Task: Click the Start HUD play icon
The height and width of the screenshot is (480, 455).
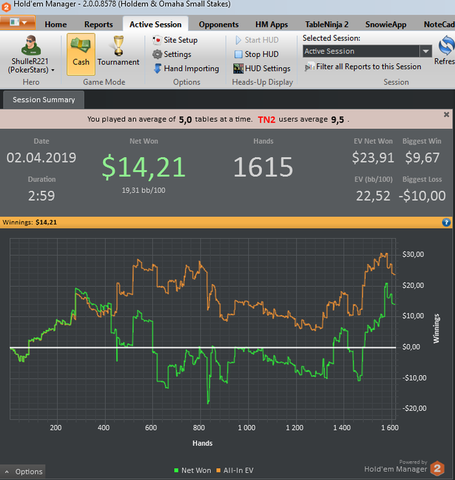Action: point(238,40)
